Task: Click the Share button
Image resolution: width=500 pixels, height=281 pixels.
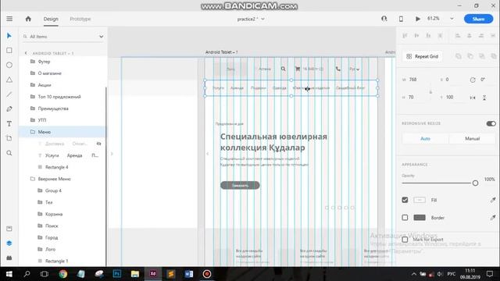Action: 479,19
